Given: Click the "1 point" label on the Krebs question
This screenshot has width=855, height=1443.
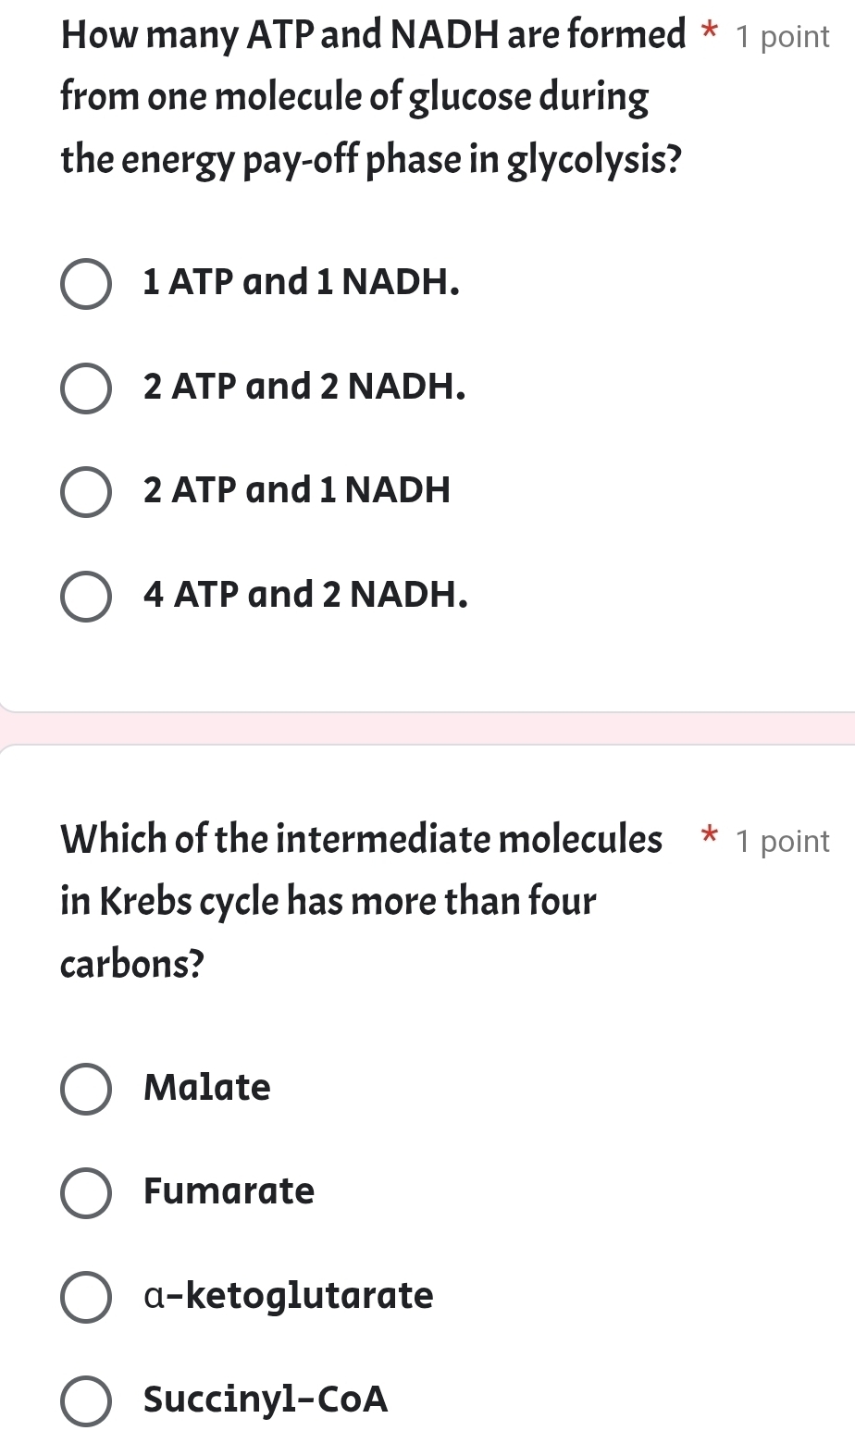Looking at the screenshot, I should 783,842.
